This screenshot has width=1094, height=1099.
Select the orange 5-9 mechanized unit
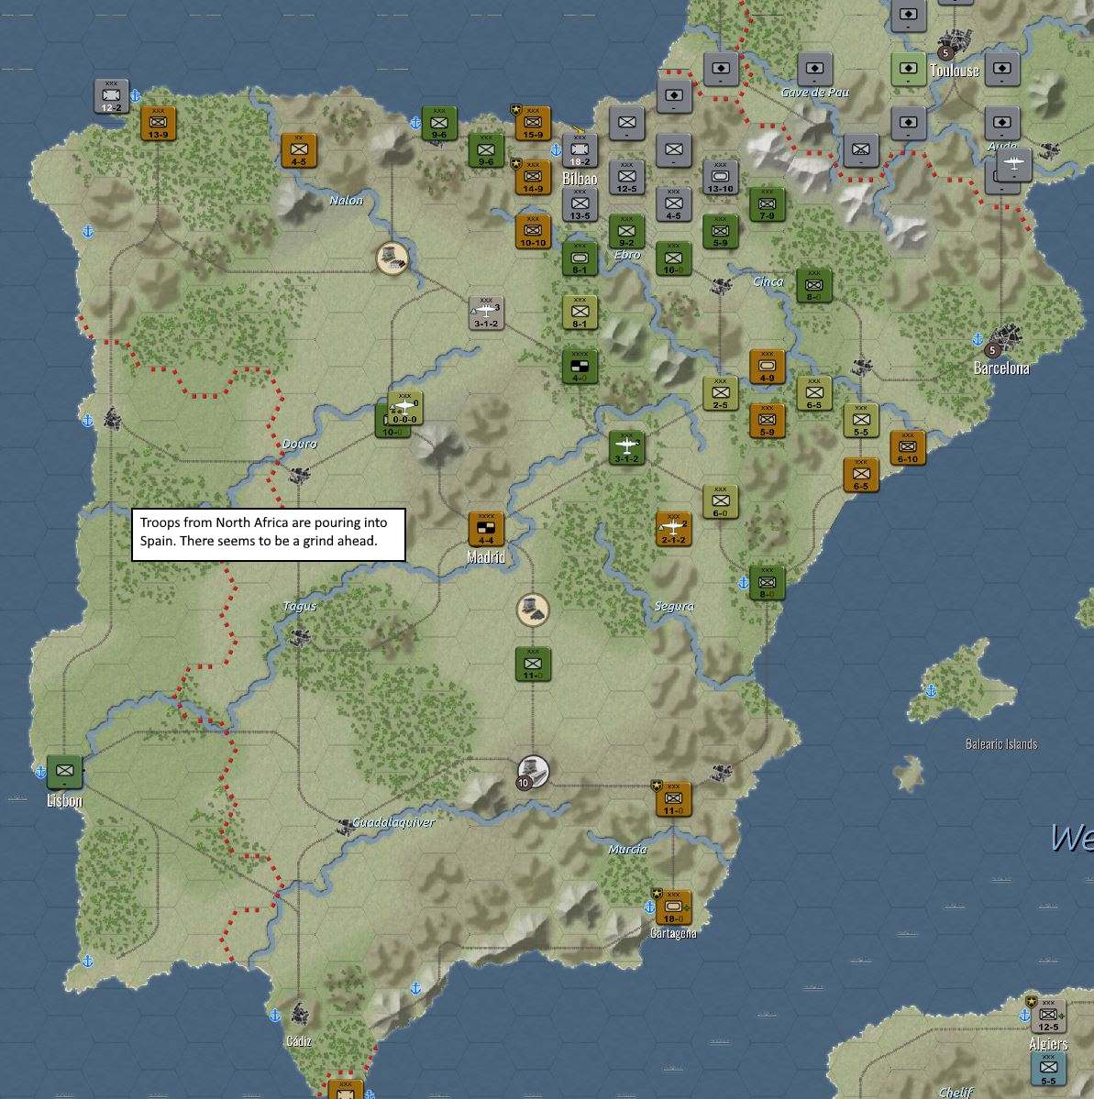pos(768,422)
